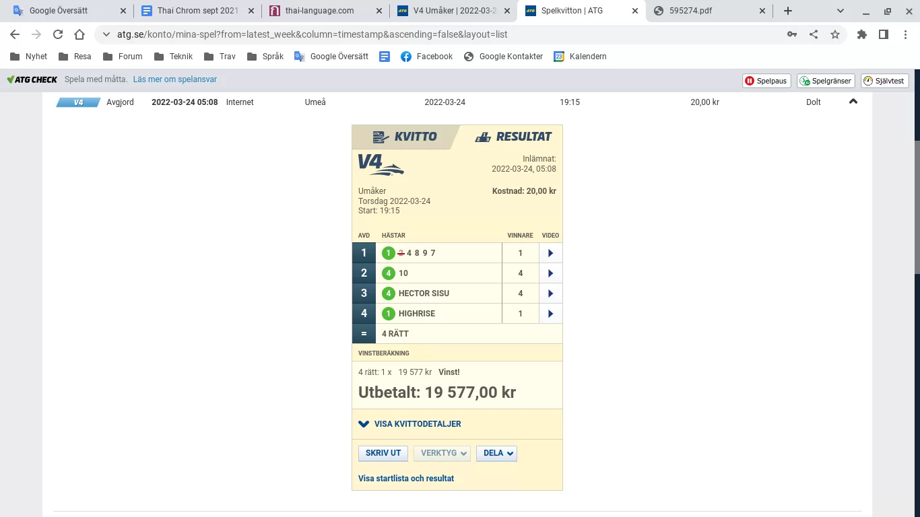Switch to the Resultat tab
This screenshot has width=920, height=517.
pyautogui.click(x=514, y=137)
